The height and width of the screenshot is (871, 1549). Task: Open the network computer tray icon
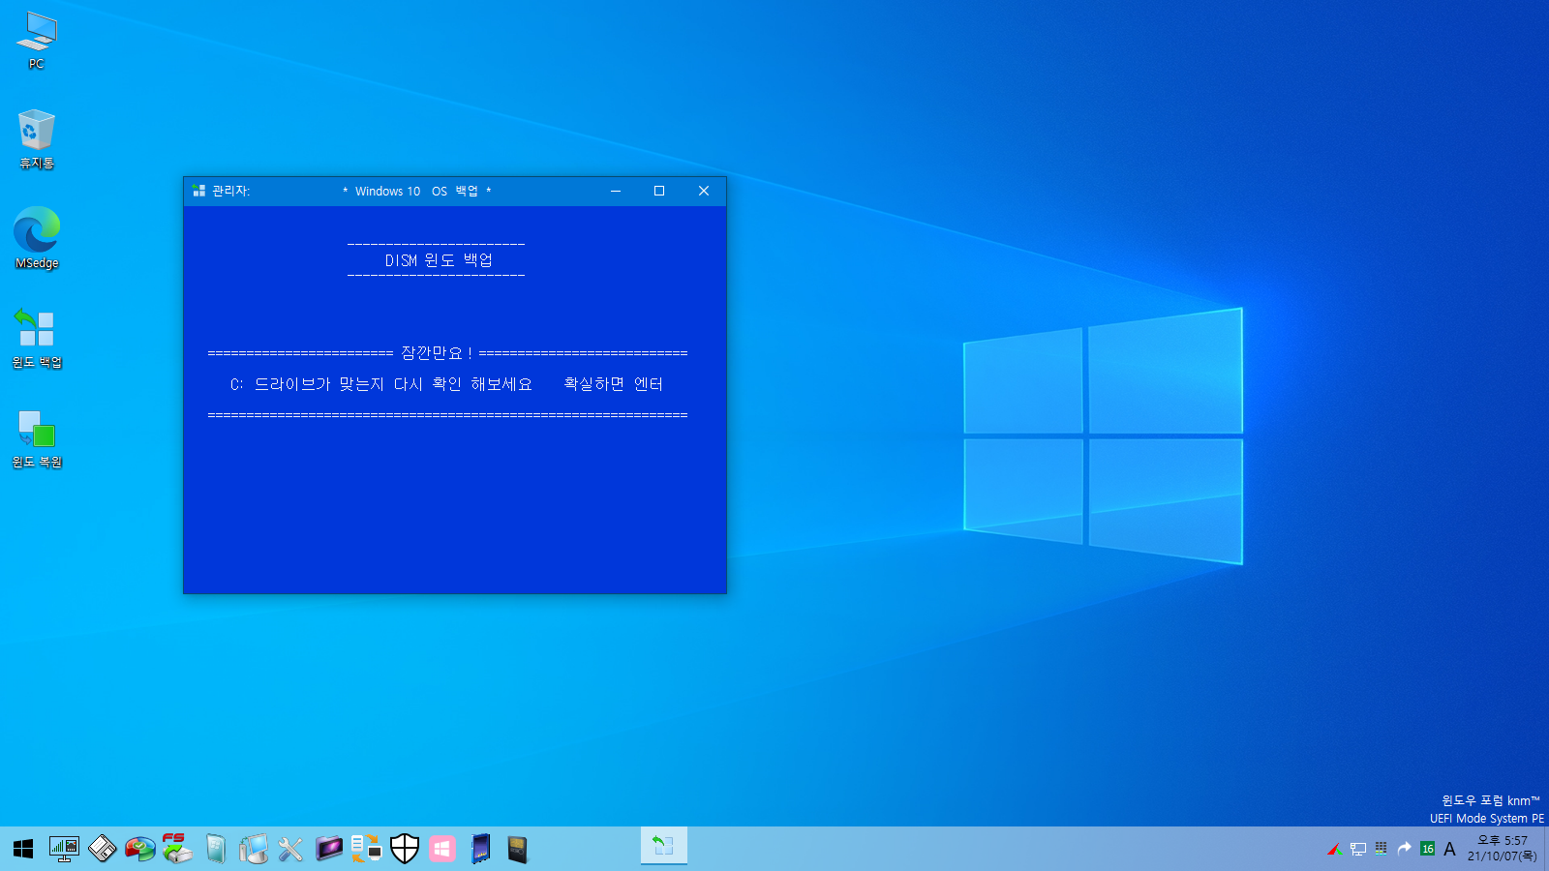pos(1357,849)
